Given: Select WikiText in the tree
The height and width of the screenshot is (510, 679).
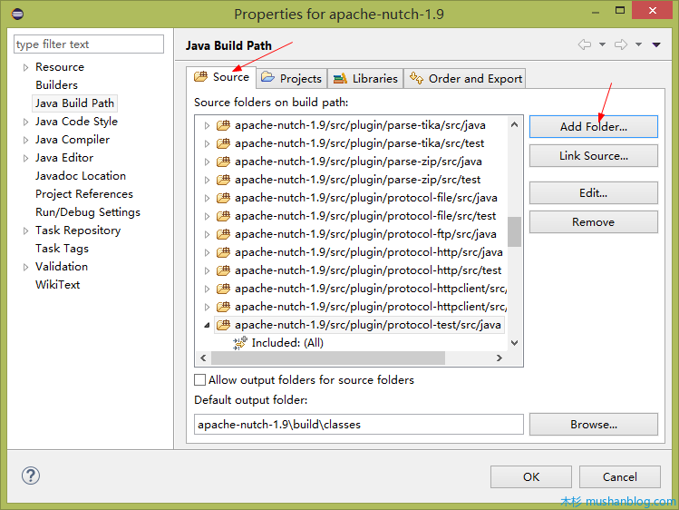Looking at the screenshot, I should [x=58, y=285].
